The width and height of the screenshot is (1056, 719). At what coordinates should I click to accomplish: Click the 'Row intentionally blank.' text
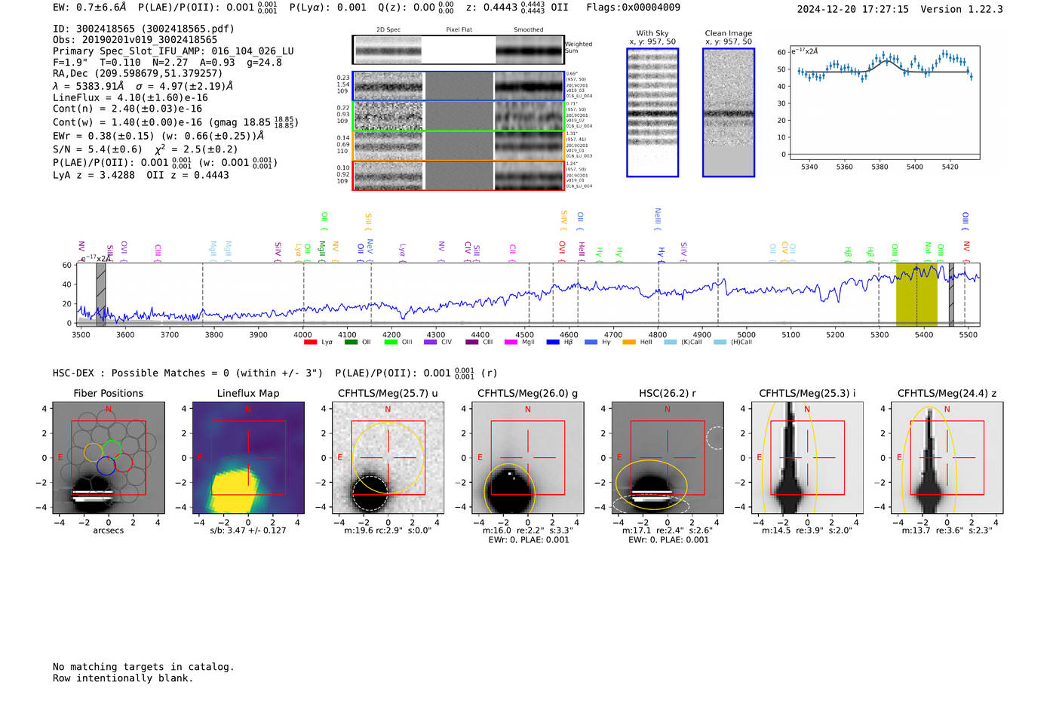pyautogui.click(x=123, y=678)
